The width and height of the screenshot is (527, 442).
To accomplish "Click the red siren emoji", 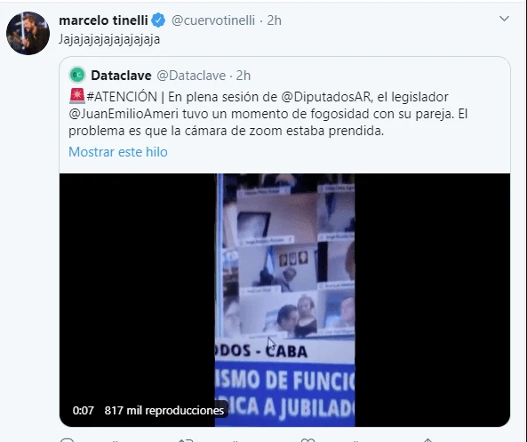I will 77,96.
